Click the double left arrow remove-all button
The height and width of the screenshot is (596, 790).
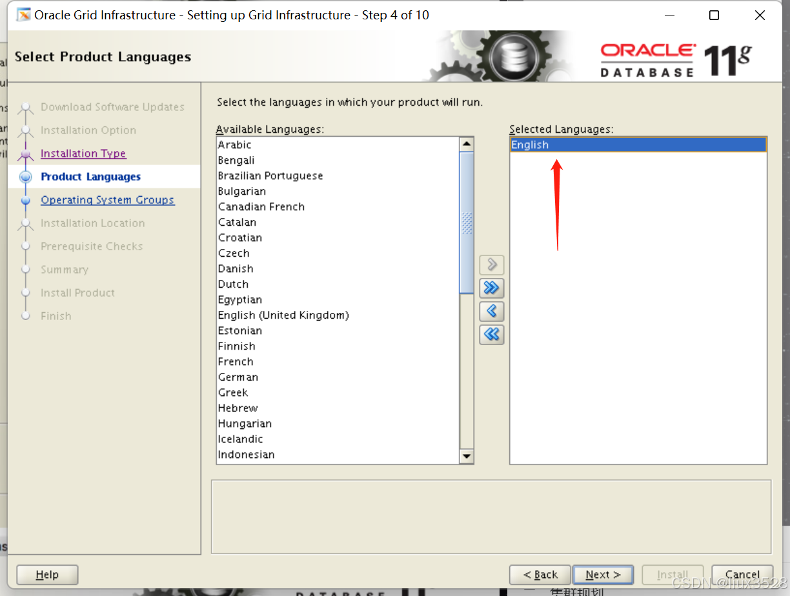pyautogui.click(x=492, y=334)
